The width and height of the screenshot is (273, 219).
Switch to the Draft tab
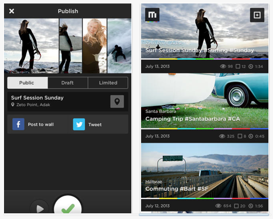[68, 83]
